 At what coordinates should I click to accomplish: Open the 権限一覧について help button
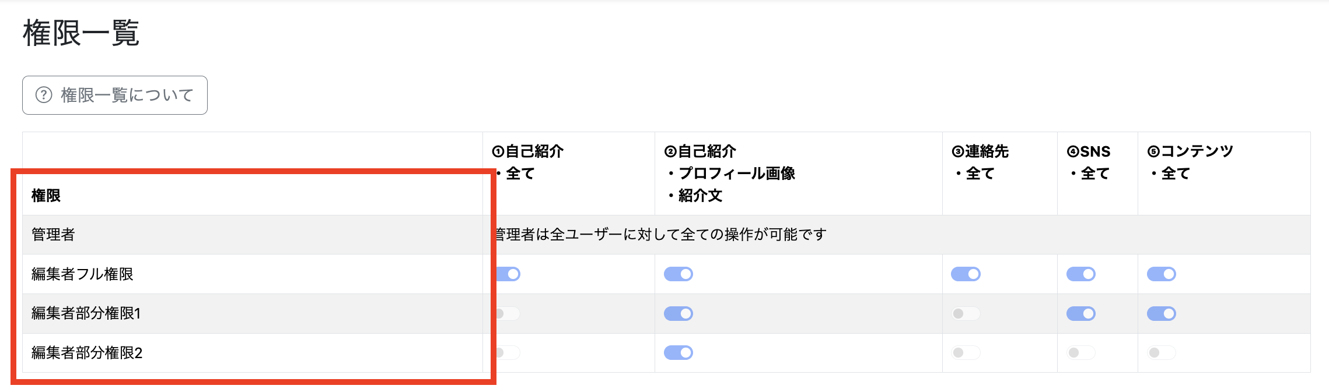click(x=115, y=95)
